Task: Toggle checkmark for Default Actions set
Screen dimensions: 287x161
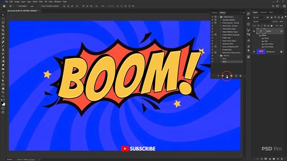Action: (212, 17)
